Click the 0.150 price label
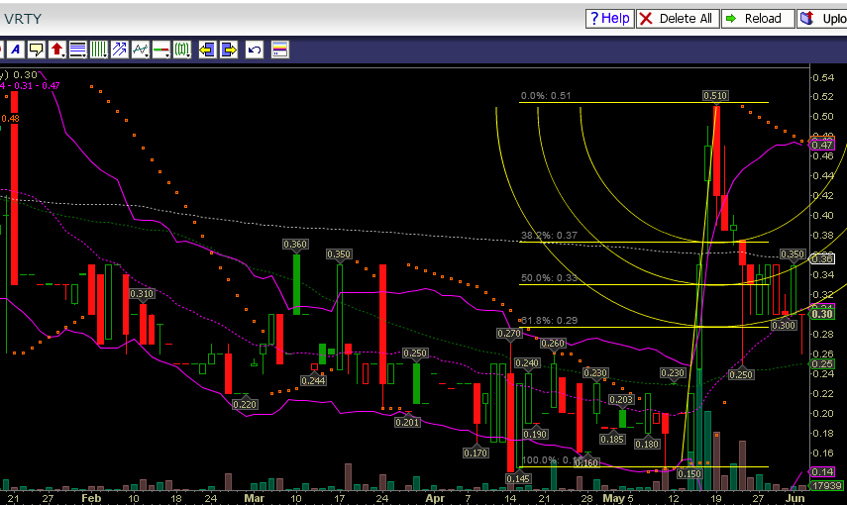Screen dimensions: 847x505 689,473
